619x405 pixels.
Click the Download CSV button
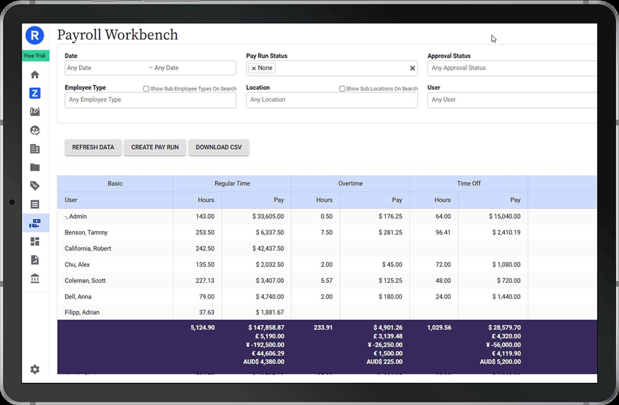pyautogui.click(x=219, y=147)
